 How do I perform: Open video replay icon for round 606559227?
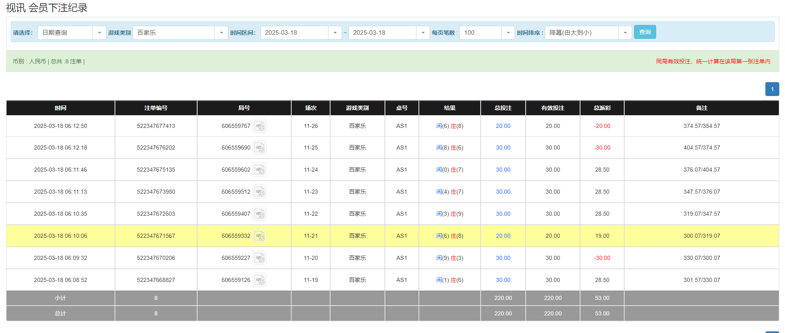259,258
